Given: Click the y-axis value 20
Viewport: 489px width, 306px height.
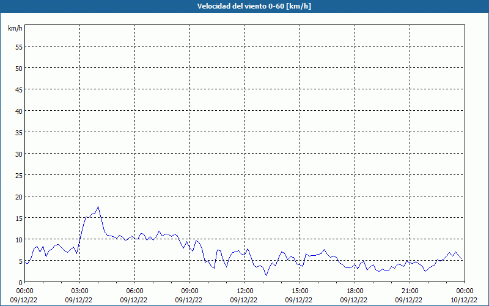Looking at the screenshot, I should (x=19, y=196).
